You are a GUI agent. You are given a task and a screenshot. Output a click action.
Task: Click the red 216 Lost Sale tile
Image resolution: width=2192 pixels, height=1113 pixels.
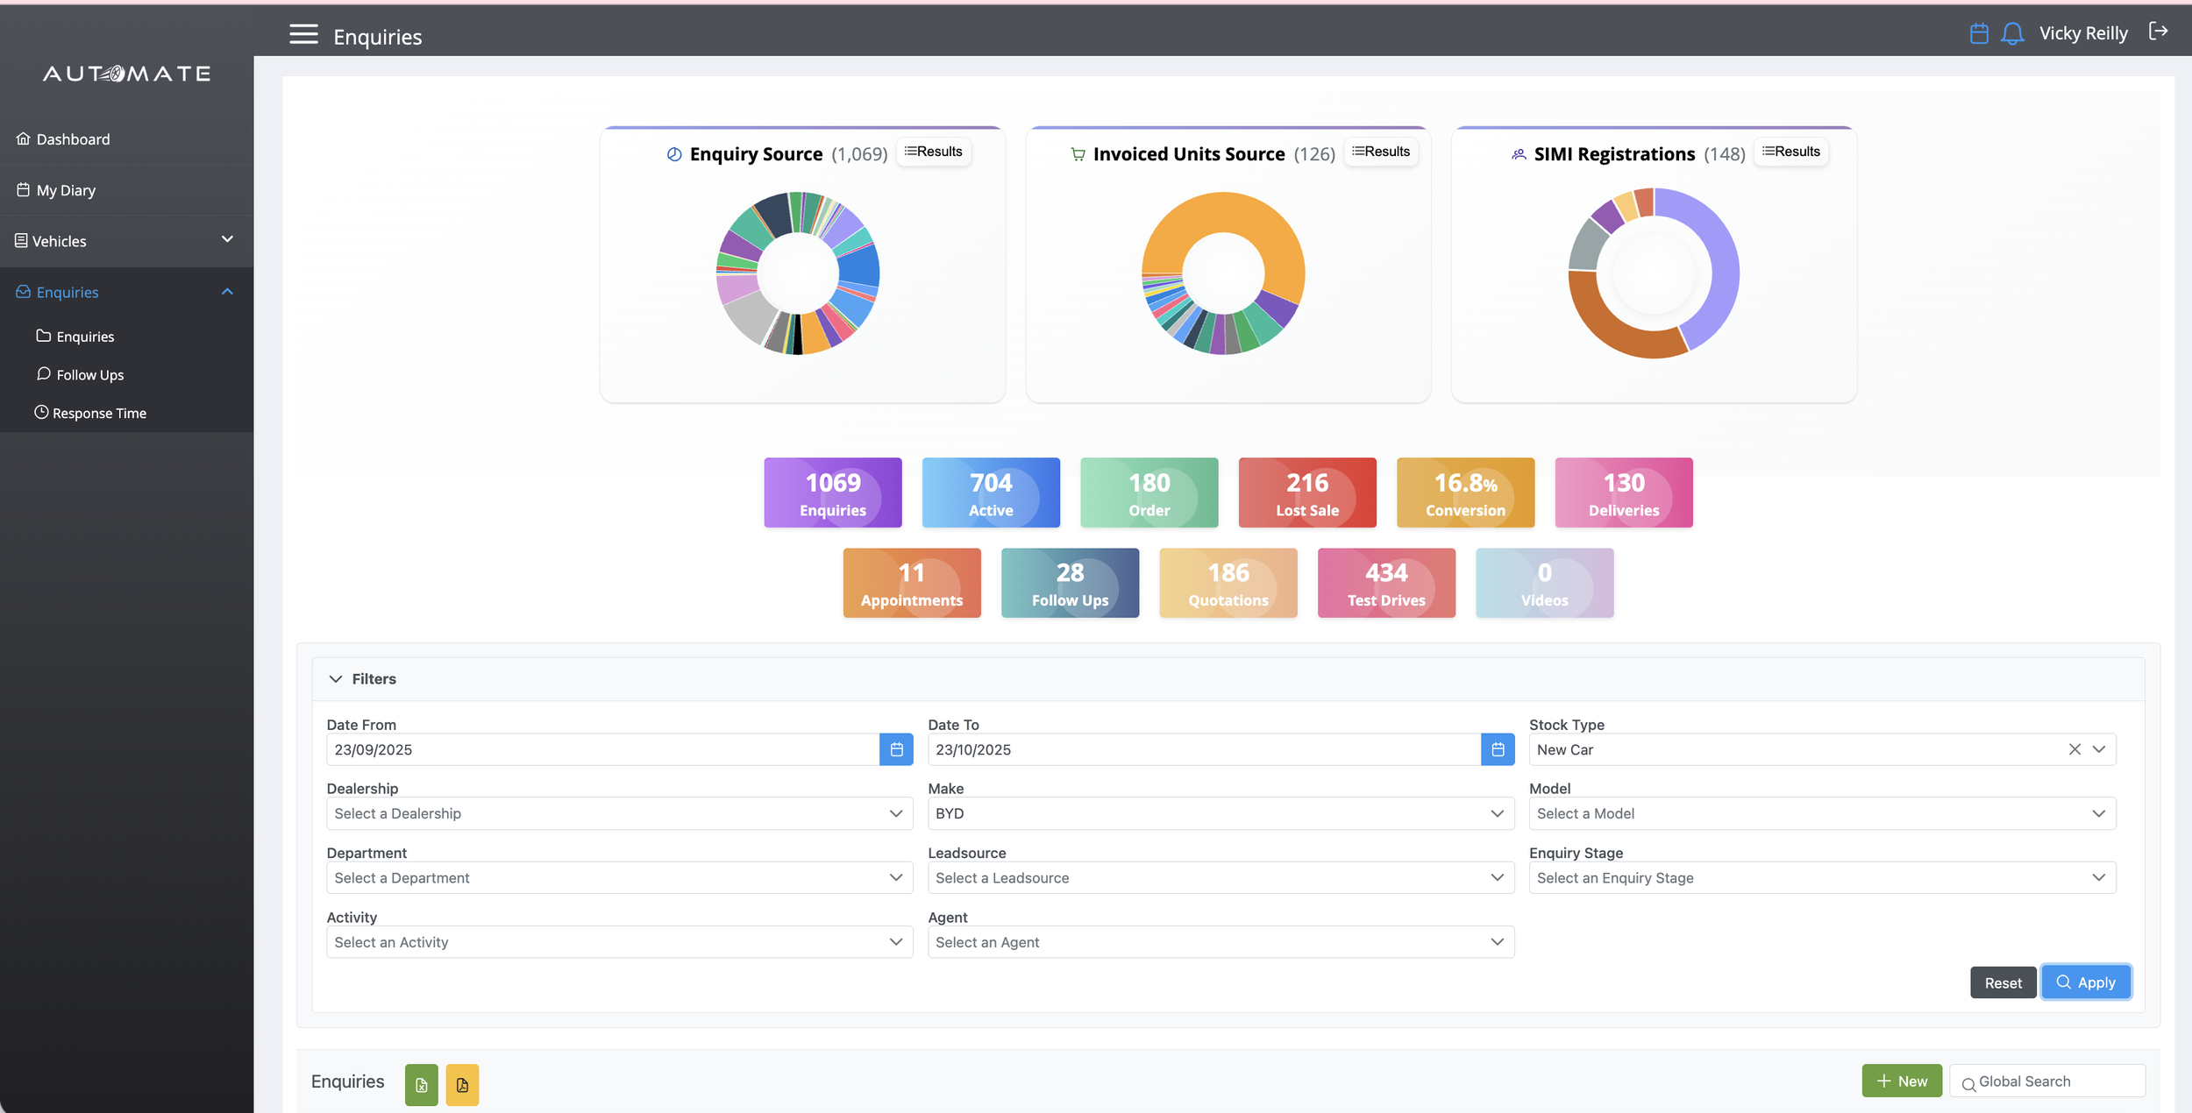[x=1307, y=493]
